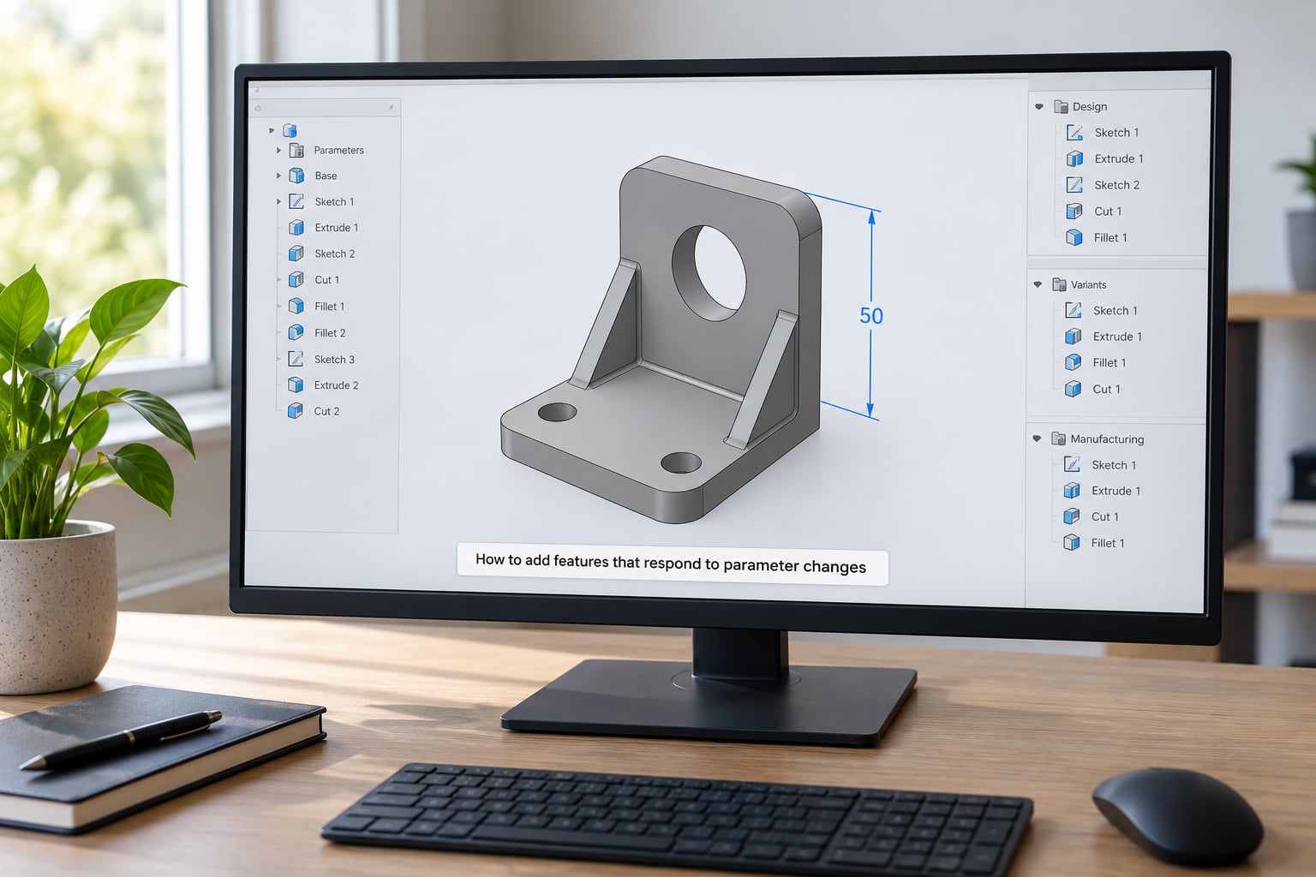Select the Sketch 3 pencil icon
Image resolution: width=1316 pixels, height=877 pixels.
[296, 359]
